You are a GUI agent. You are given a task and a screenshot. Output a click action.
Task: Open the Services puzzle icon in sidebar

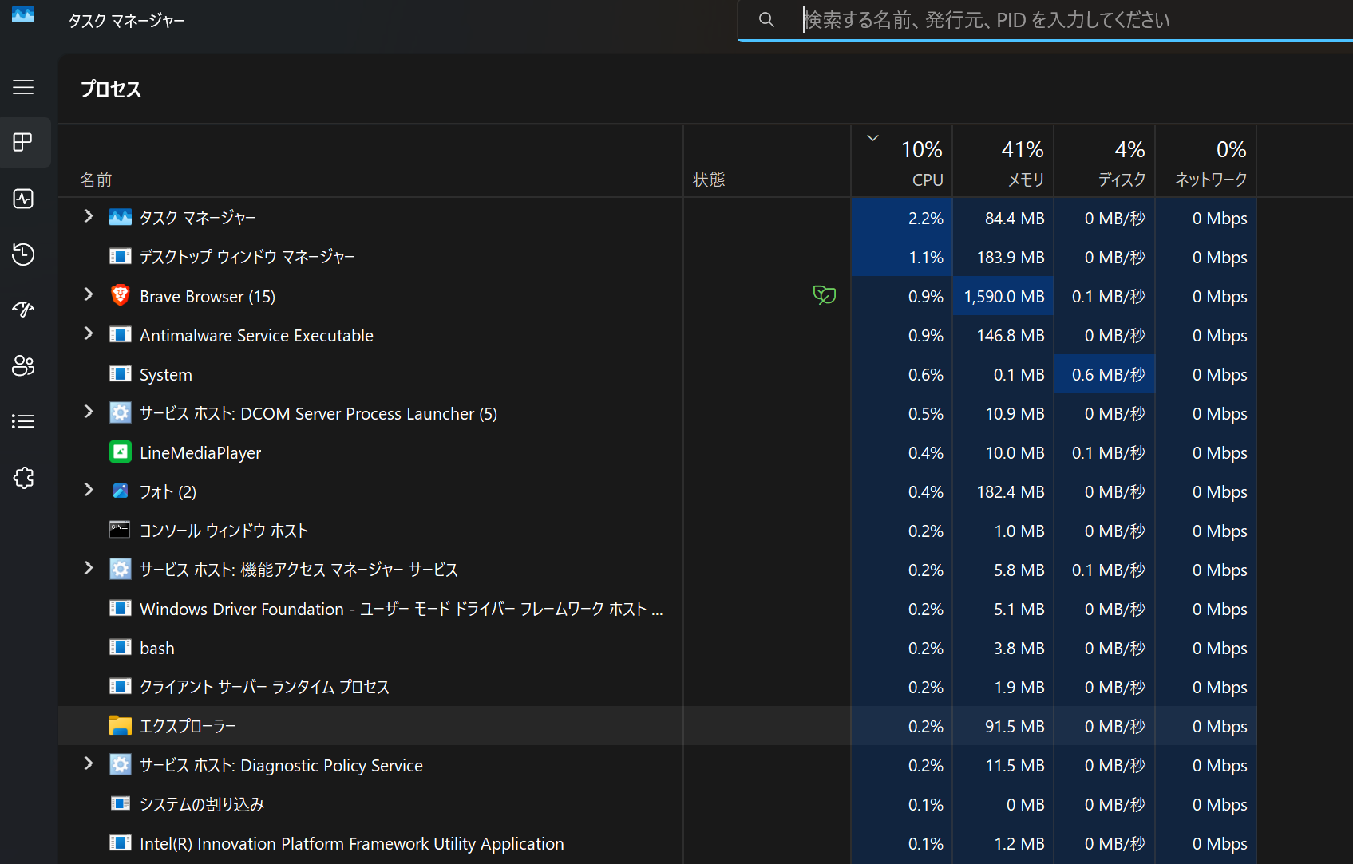[23, 478]
